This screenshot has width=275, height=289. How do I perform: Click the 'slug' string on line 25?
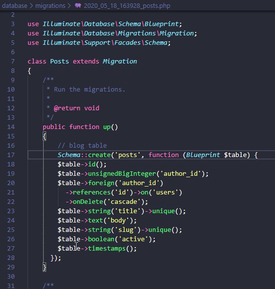pos(126,230)
